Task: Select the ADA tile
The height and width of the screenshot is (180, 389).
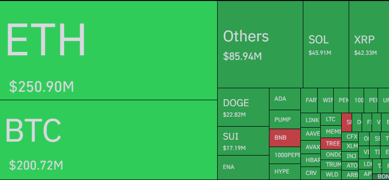Action: (x=285, y=99)
